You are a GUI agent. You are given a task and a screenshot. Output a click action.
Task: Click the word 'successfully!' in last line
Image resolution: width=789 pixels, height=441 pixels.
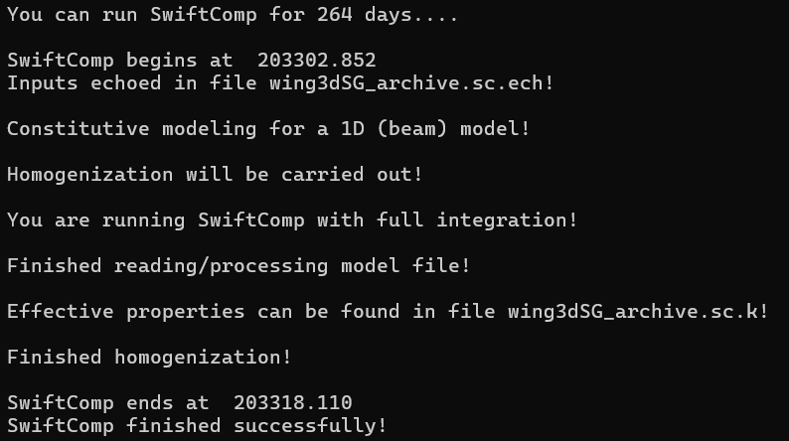tap(310, 426)
